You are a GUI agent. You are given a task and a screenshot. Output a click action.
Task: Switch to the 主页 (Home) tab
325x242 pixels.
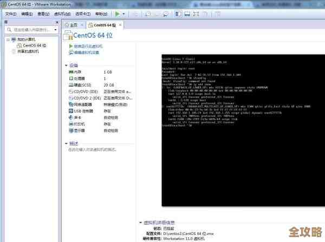[x=71, y=25]
